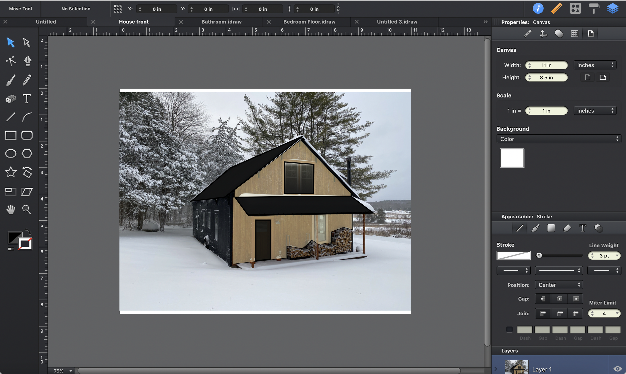
Task: Enable the dashed stroke checkbox
Action: 509,329
